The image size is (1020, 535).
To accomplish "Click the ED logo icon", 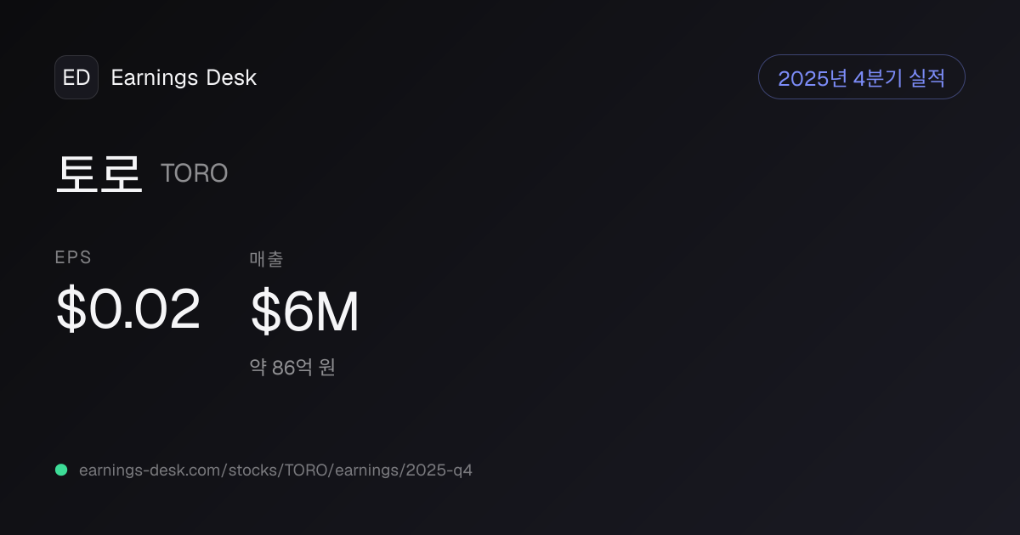I will (x=76, y=77).
